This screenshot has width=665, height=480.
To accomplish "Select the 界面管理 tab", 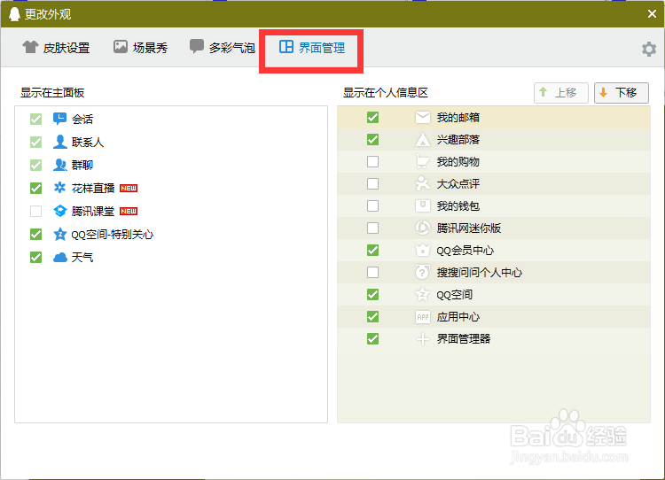I will pos(312,48).
